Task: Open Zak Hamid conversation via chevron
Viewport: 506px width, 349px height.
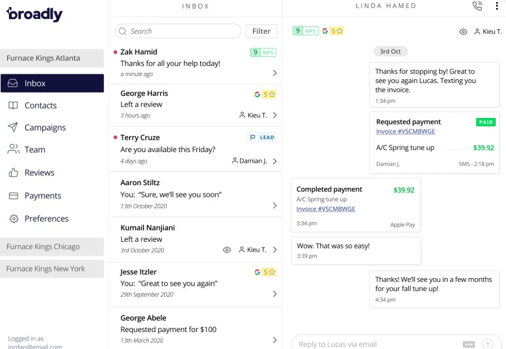Action: [275, 73]
